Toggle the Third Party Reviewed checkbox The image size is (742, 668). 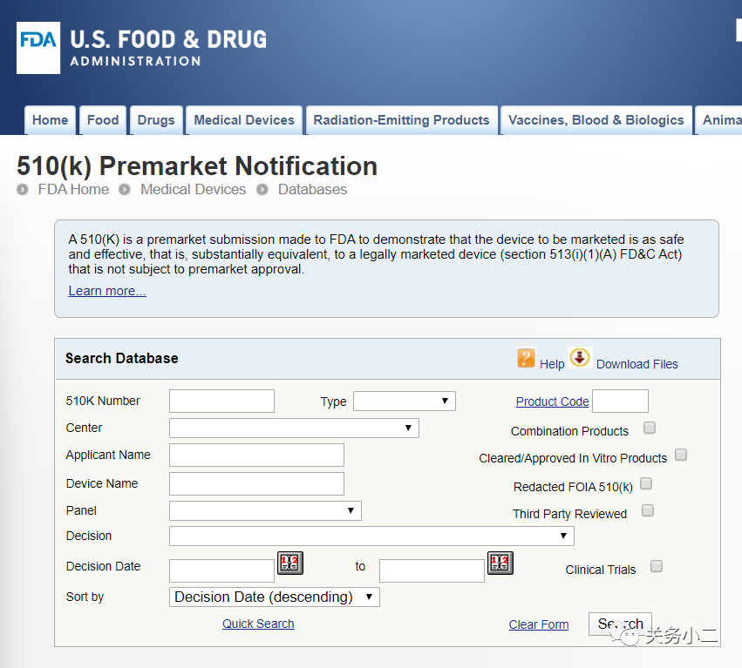click(x=648, y=511)
